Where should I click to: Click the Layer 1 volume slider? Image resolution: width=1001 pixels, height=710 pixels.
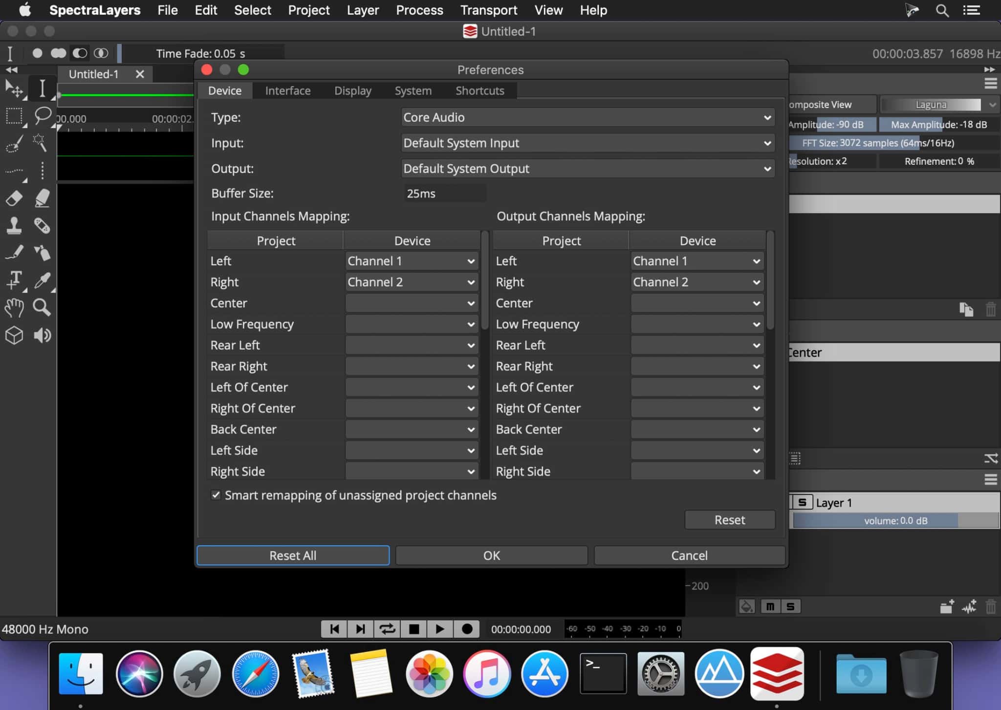click(x=895, y=520)
